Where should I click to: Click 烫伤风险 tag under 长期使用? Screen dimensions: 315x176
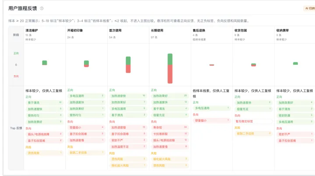(170, 166)
